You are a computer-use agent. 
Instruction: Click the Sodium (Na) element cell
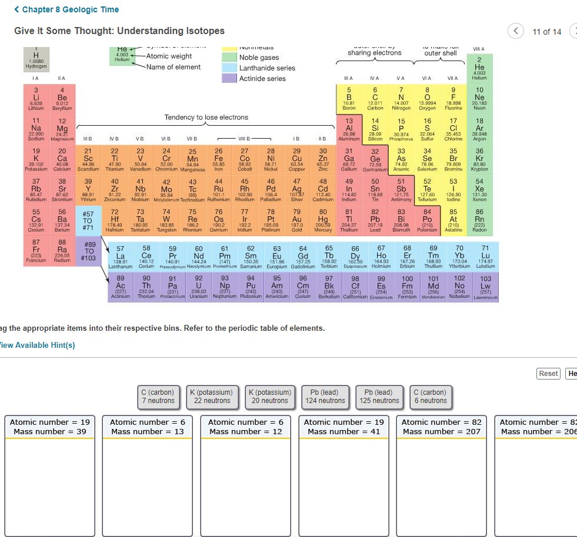click(x=36, y=129)
